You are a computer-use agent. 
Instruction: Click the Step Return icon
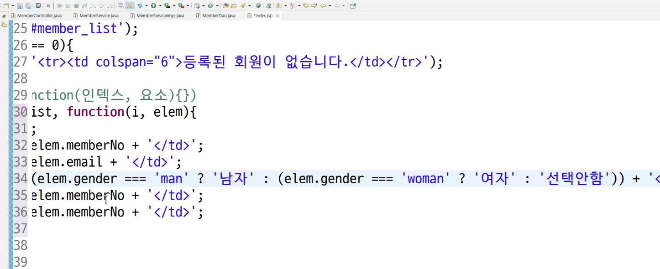[110, 6]
